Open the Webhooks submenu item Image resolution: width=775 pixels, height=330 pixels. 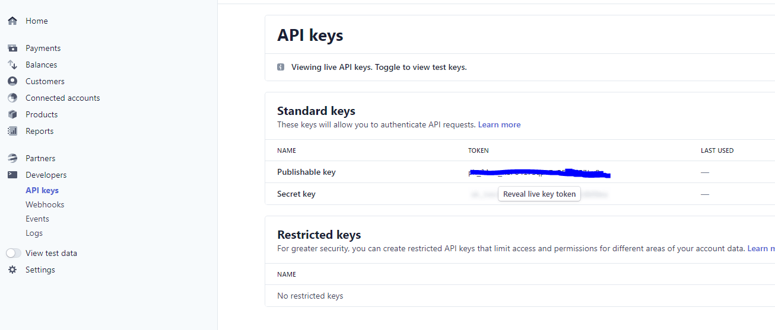pos(45,204)
